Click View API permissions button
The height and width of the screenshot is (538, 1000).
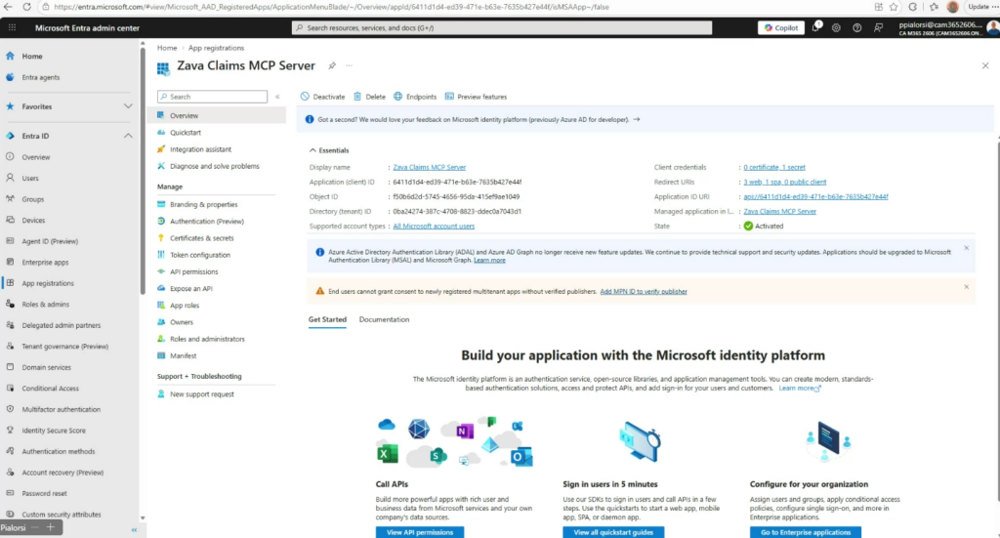click(420, 532)
